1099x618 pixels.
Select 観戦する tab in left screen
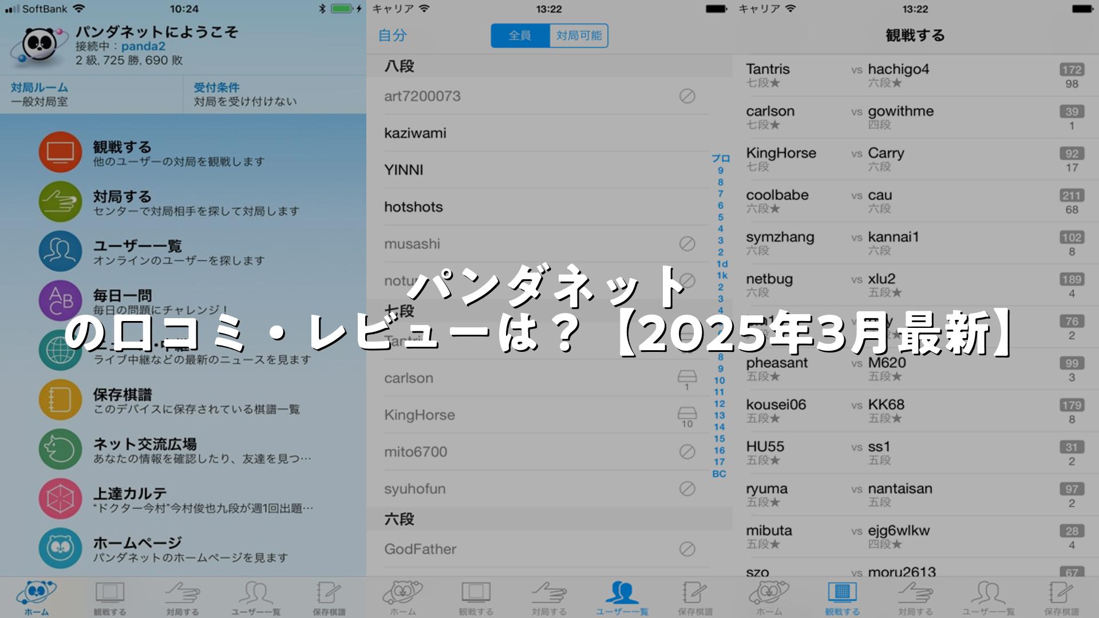tap(110, 598)
